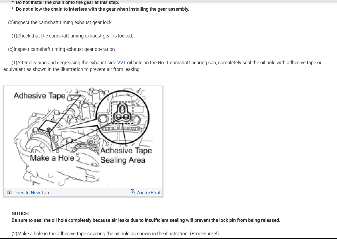
Task: Click the 'Adhesive Tape Sealing Area' label
Action: [126, 155]
